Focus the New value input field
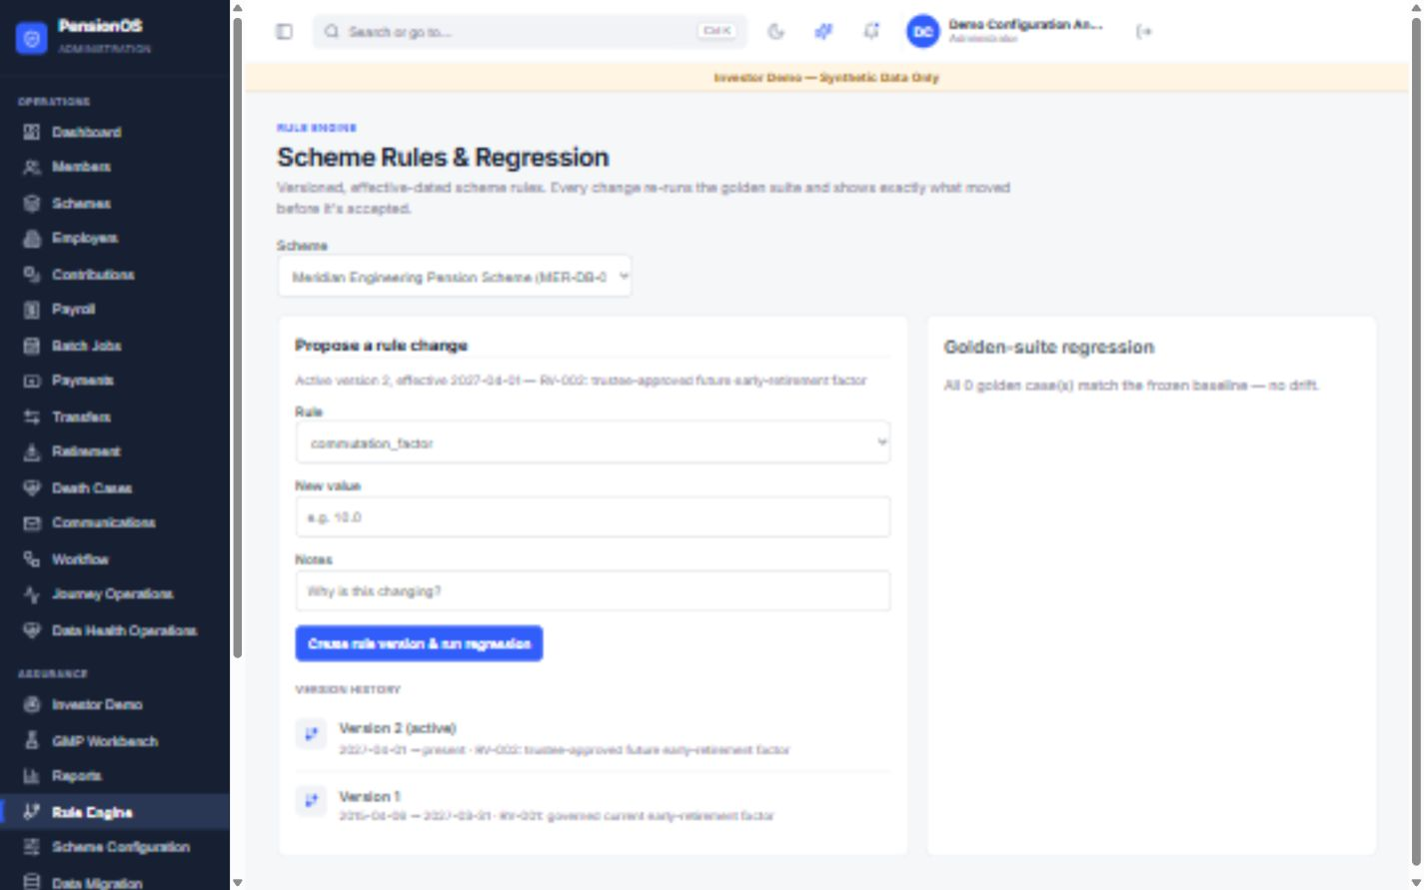The width and height of the screenshot is (1424, 890). 593,517
